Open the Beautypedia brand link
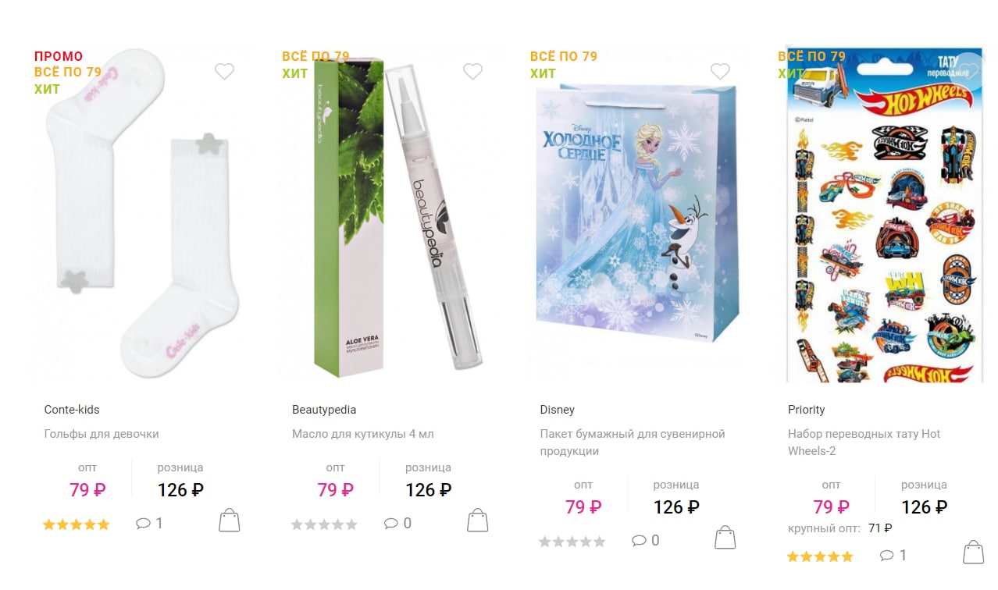Screen dimensions: 998x590 324,410
